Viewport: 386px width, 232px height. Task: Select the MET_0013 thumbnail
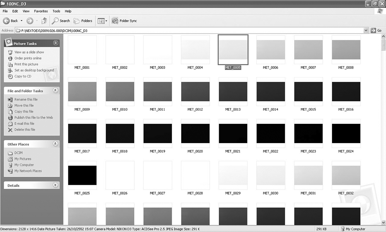233,92
